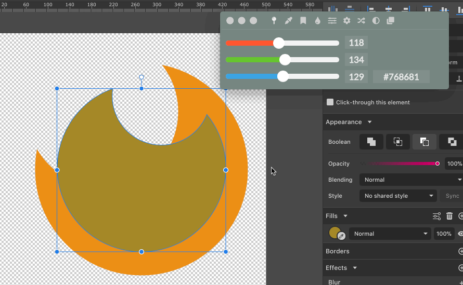
Task: Click the Opacity 100% value field
Action: click(454, 164)
